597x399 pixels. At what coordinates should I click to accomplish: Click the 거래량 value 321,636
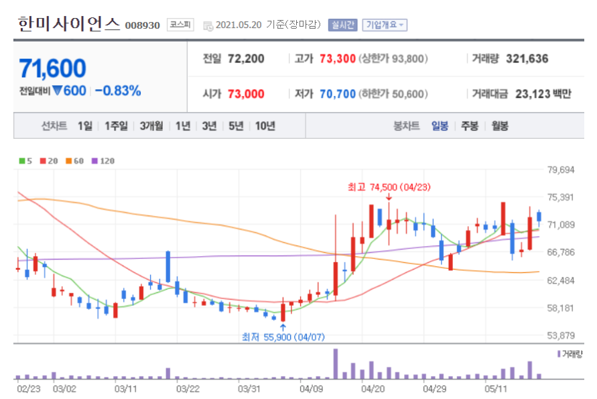(527, 59)
